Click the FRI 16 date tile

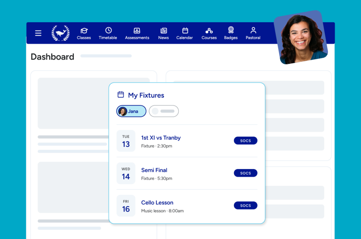(x=126, y=206)
